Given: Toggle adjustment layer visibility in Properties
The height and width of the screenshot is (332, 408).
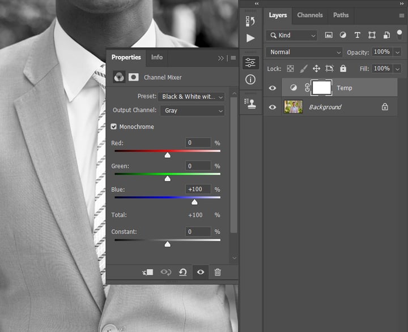Looking at the screenshot, I should pyautogui.click(x=201, y=272).
